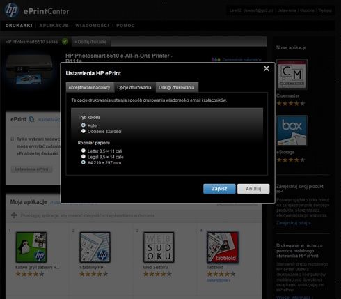Open the Aplikacje menu item

point(54,26)
